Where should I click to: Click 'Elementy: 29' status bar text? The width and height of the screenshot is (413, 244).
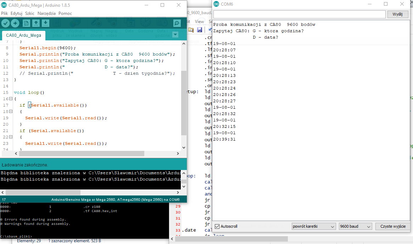click(29, 241)
